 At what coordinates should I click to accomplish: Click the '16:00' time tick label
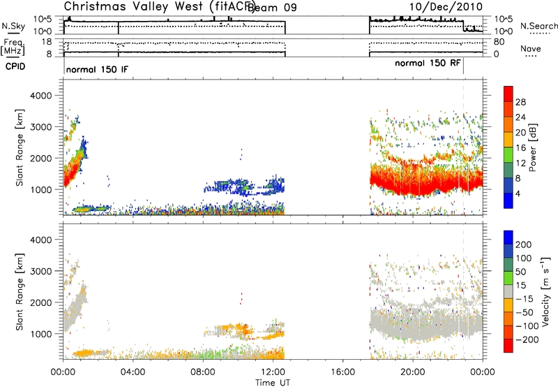(x=342, y=372)
